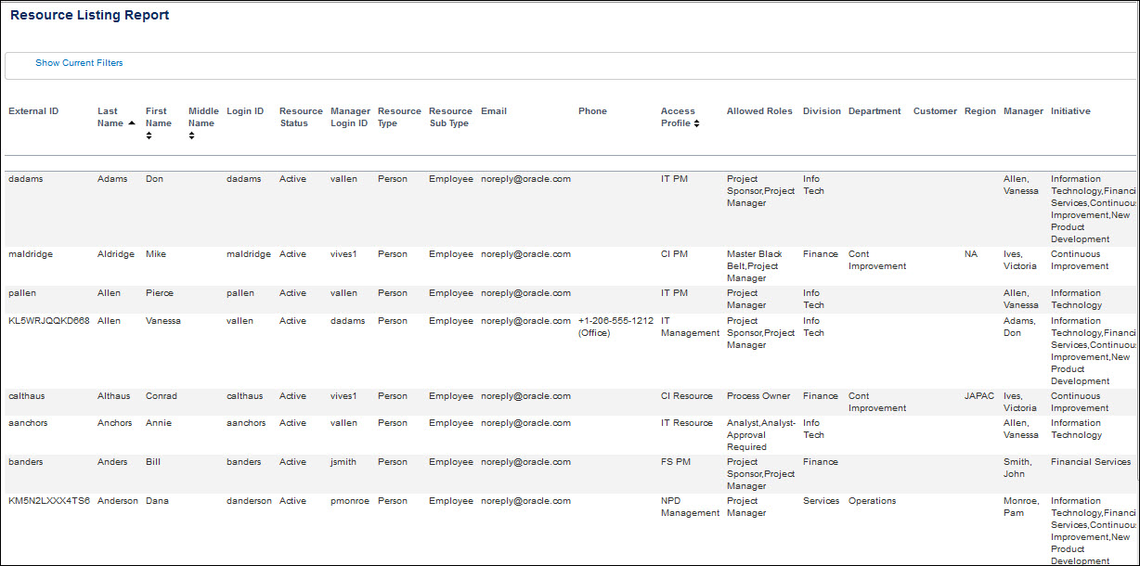1140x566 pixels.
Task: Select the Email column header
Action: [x=494, y=111]
